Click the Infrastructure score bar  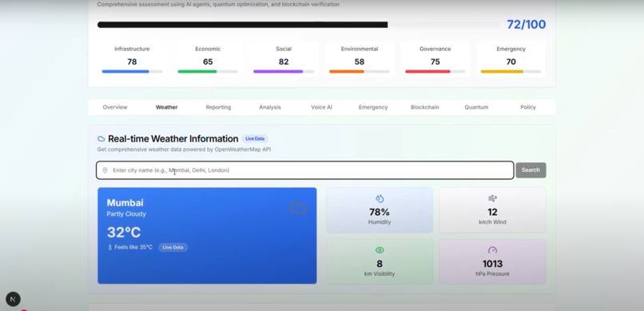point(132,71)
